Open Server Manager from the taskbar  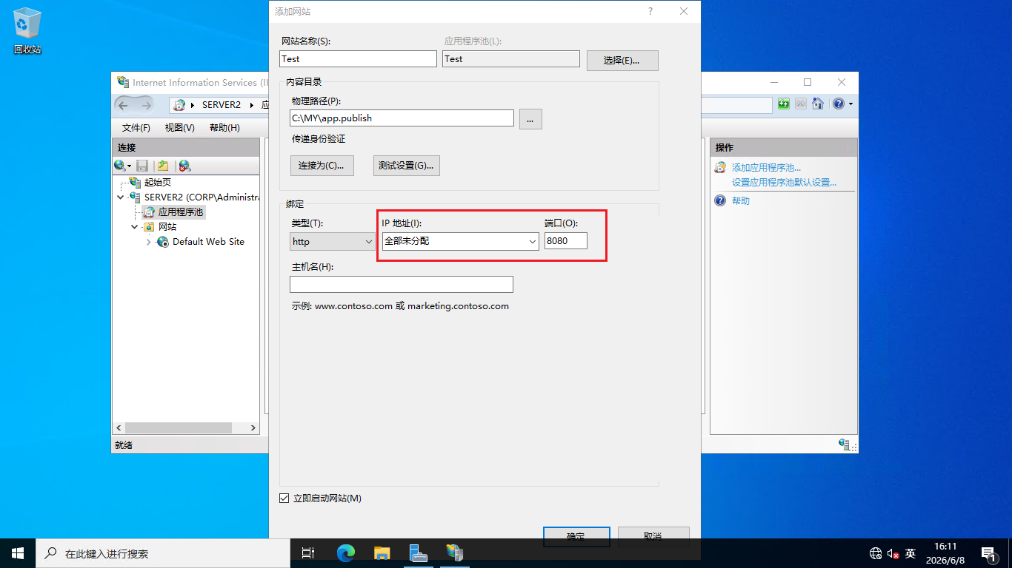pyautogui.click(x=419, y=553)
